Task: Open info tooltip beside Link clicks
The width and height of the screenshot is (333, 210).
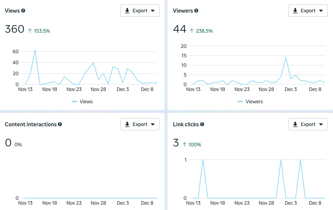Action: point(202,124)
